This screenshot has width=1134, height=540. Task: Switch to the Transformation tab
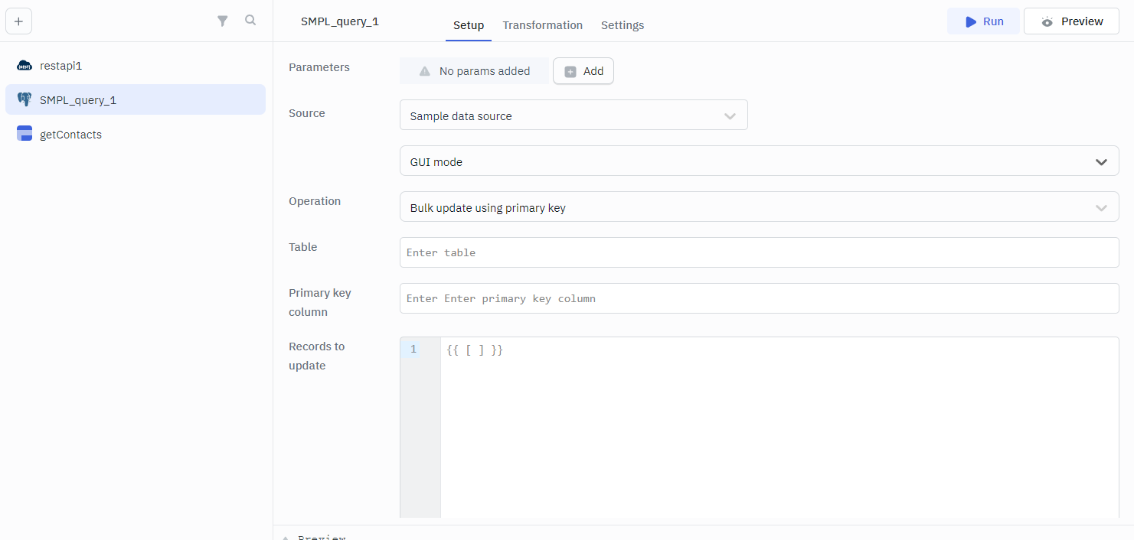click(542, 25)
